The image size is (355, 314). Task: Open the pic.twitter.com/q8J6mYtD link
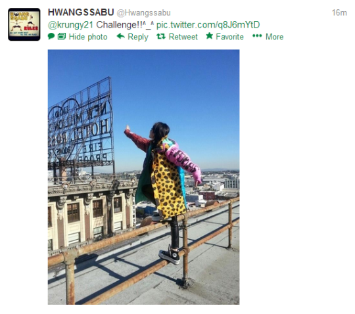point(208,25)
